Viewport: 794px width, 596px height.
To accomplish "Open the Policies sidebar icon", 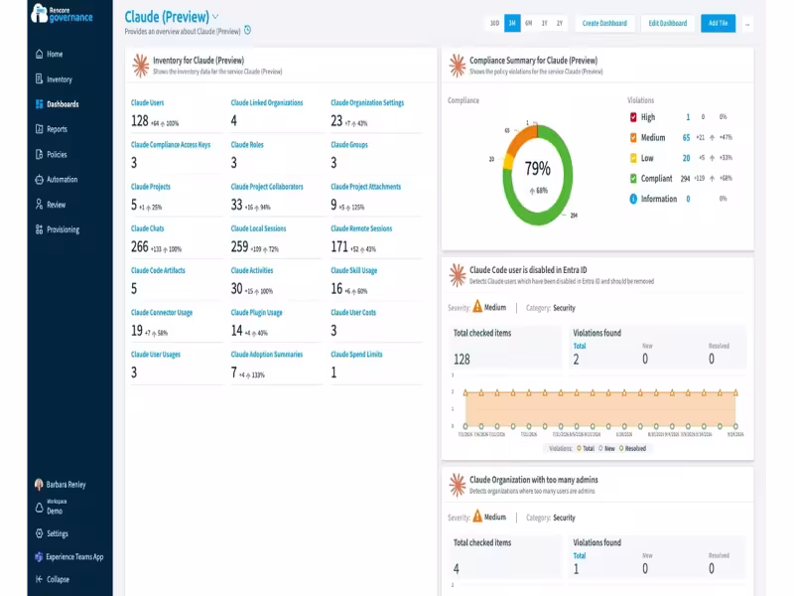I will coord(39,154).
